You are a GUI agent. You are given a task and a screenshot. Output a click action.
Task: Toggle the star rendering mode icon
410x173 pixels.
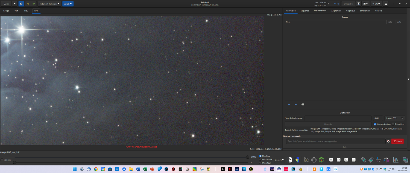pyautogui.click(x=297, y=160)
